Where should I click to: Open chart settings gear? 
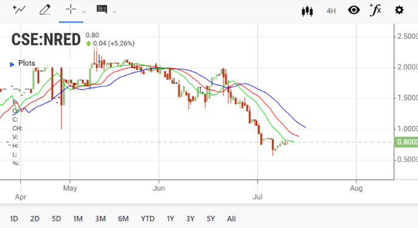click(x=399, y=10)
